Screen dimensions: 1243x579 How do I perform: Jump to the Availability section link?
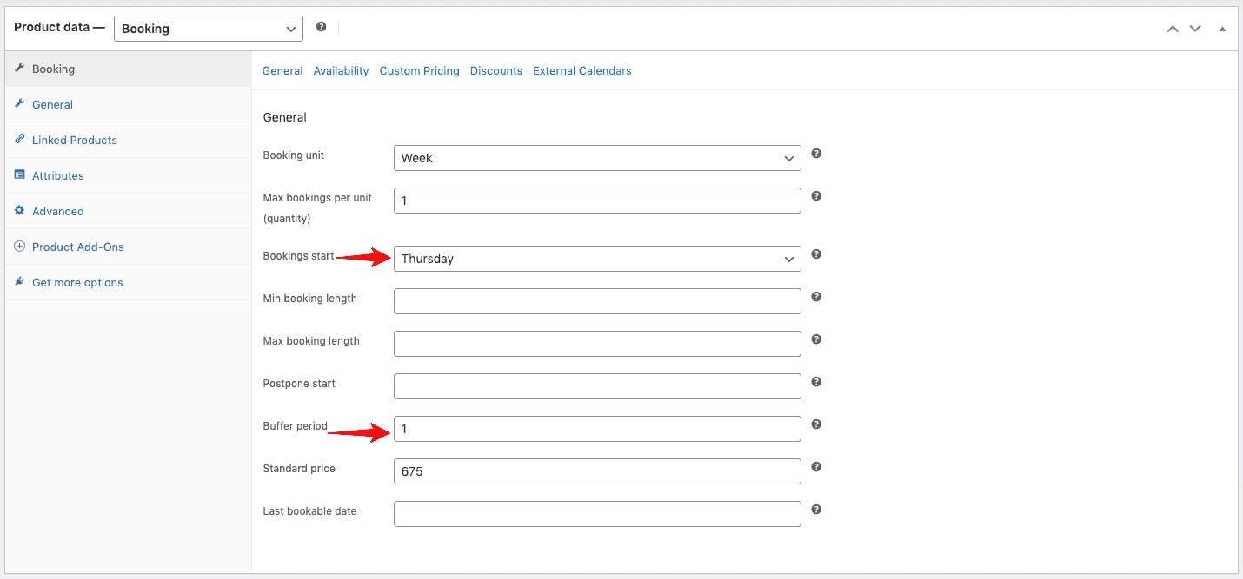point(341,71)
